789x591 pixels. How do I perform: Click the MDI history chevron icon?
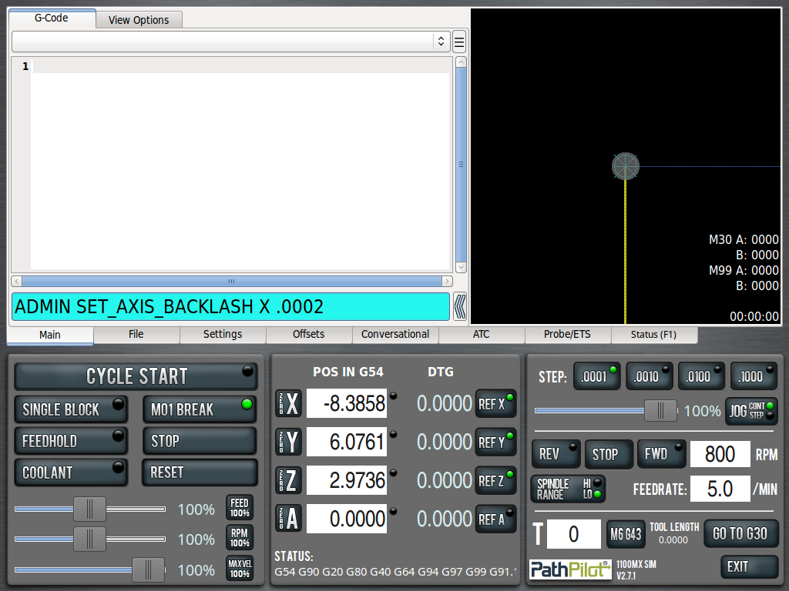pos(460,306)
